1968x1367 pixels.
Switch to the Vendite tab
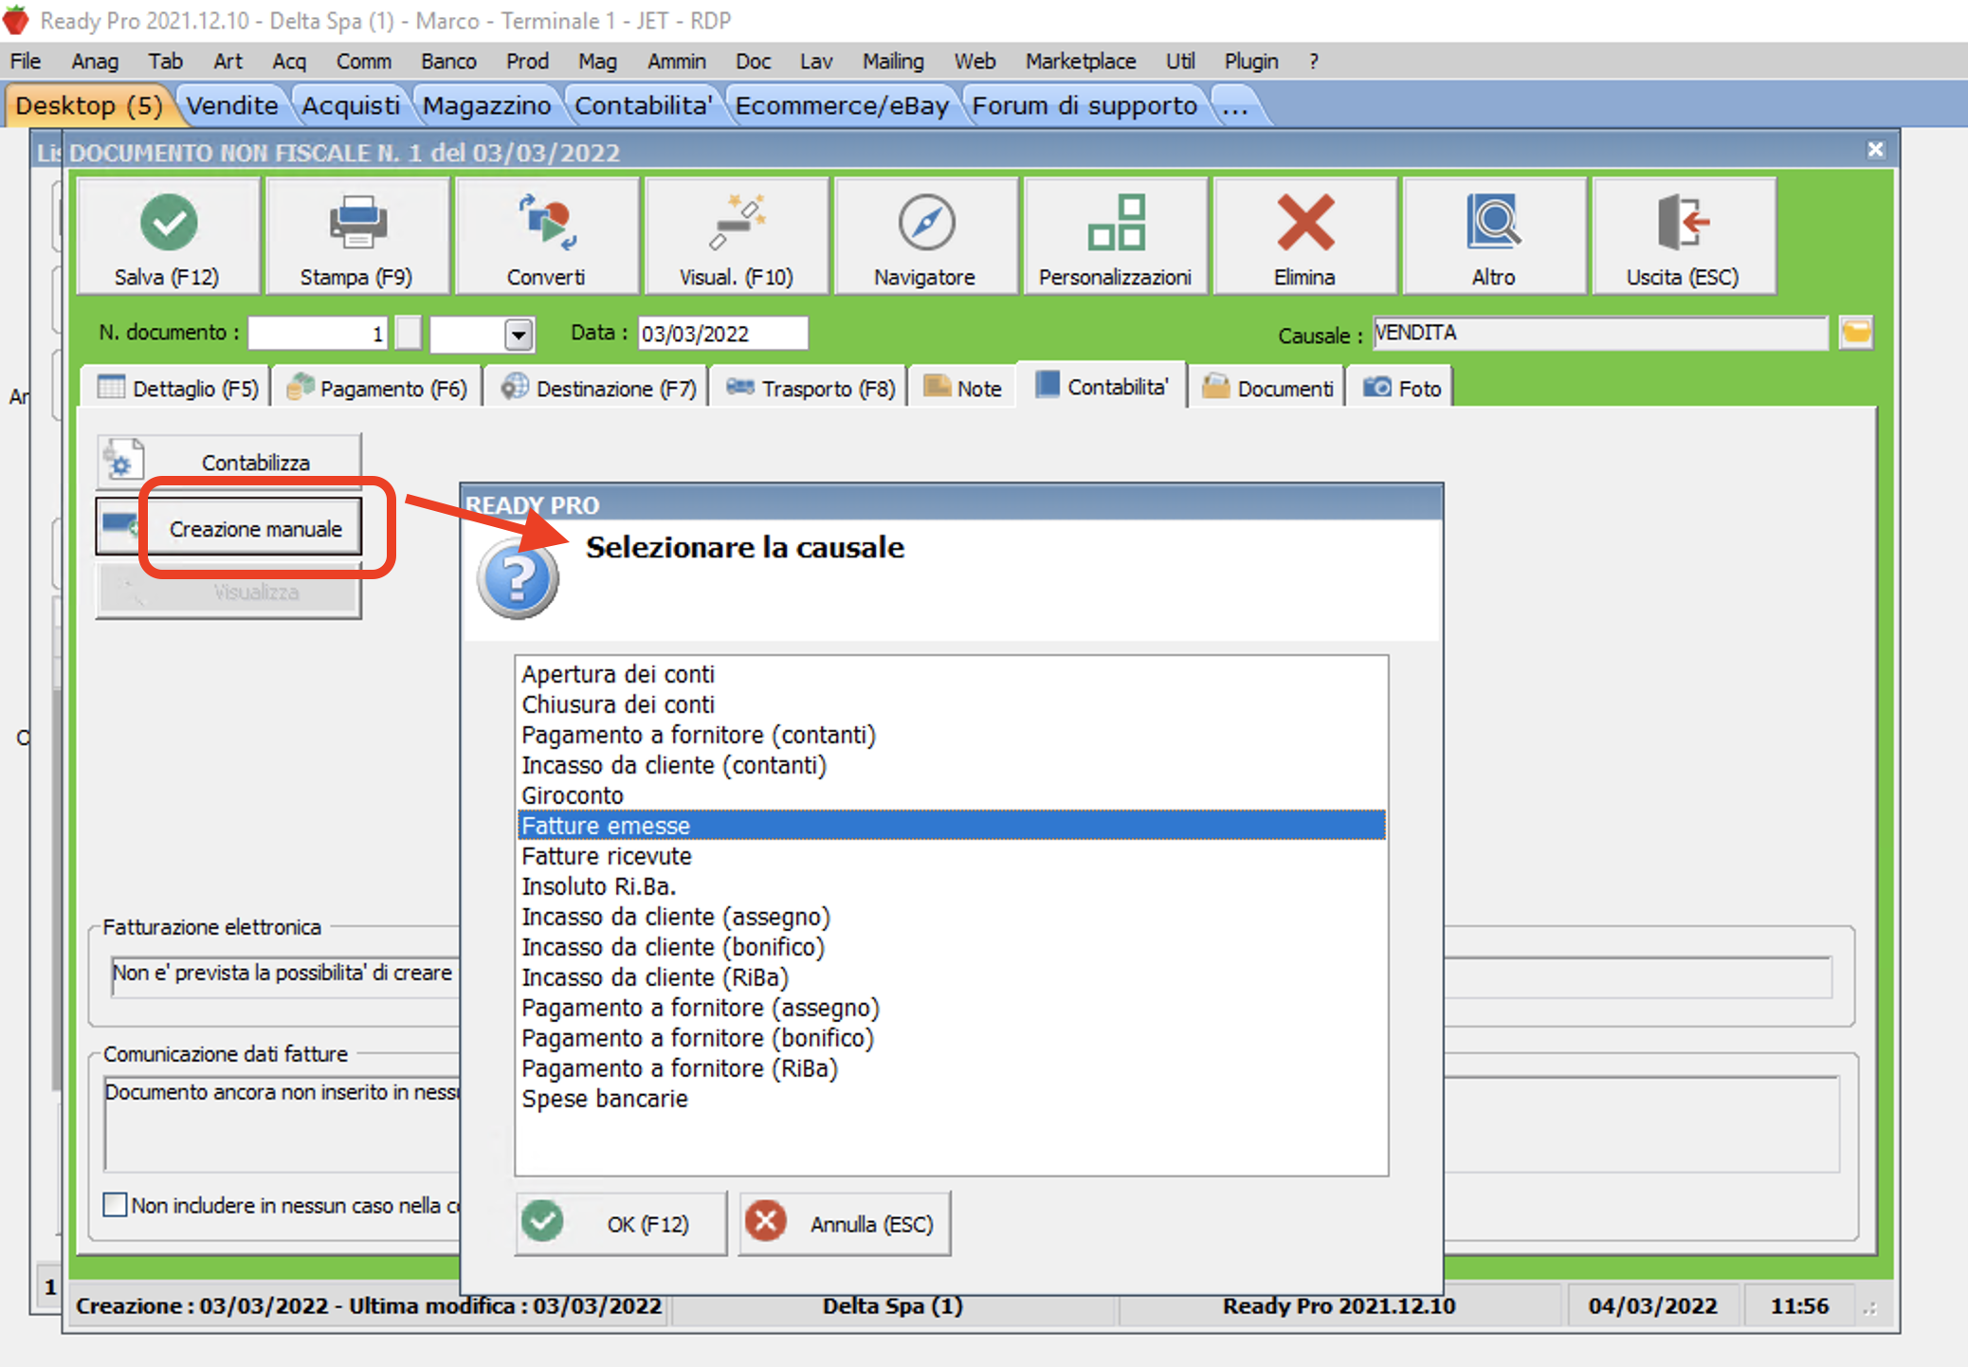(x=232, y=105)
